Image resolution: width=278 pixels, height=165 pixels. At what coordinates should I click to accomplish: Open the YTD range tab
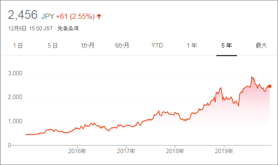point(157,46)
